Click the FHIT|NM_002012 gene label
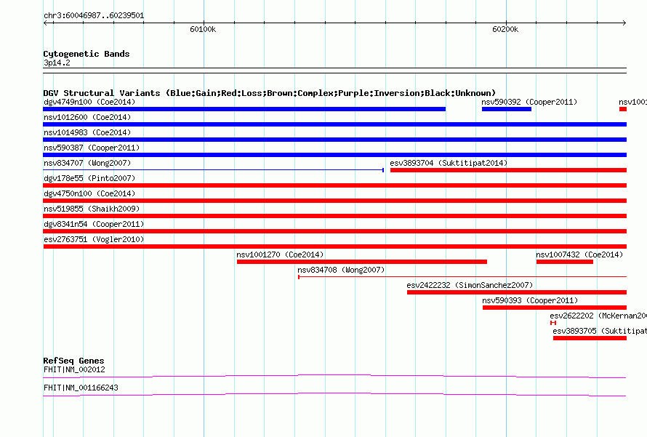The image size is (647, 437). tap(74, 369)
